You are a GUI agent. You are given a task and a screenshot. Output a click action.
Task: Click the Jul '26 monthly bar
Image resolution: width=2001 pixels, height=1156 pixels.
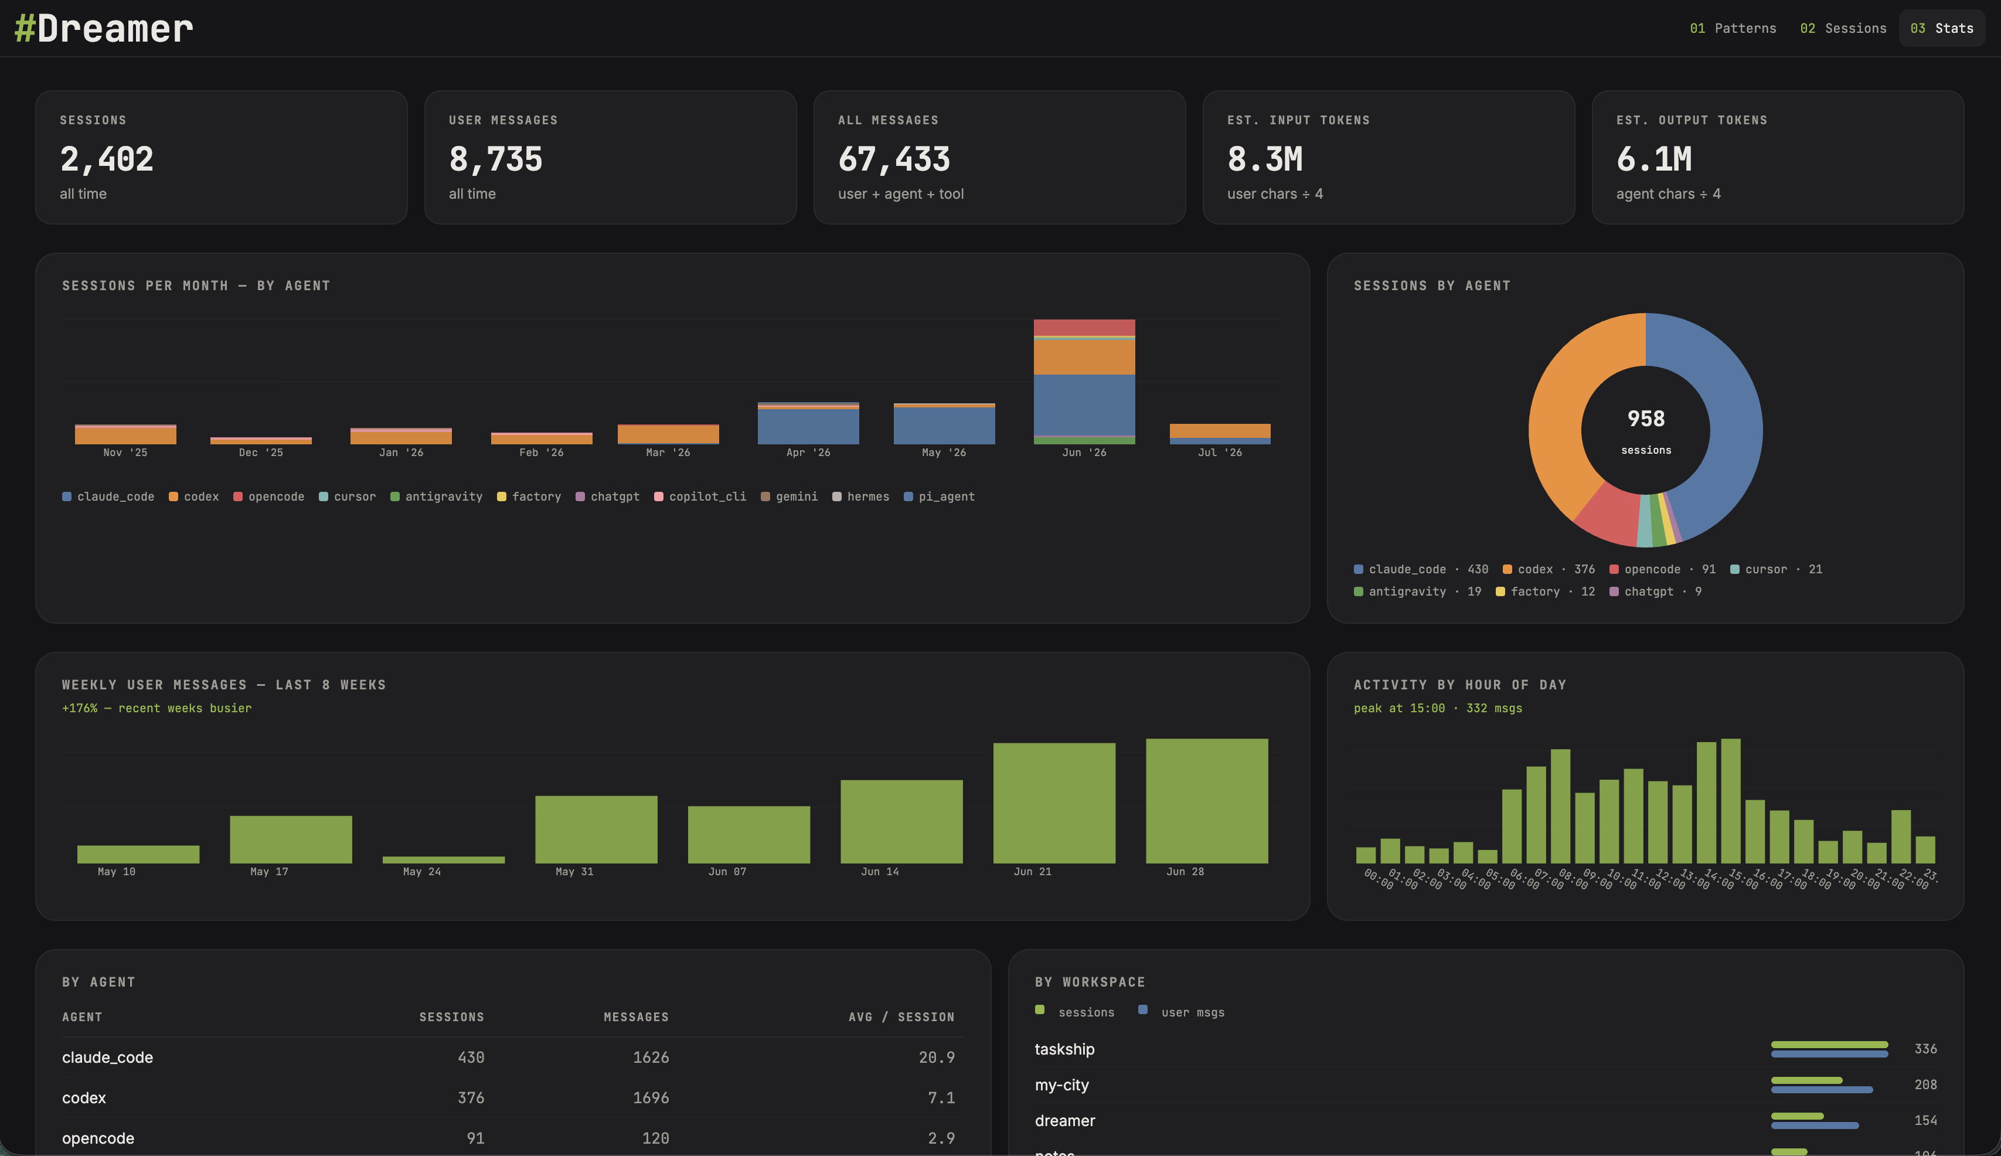pos(1220,434)
